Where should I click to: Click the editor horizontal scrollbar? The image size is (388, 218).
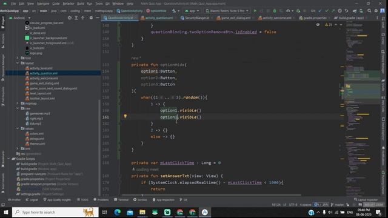click(211, 195)
